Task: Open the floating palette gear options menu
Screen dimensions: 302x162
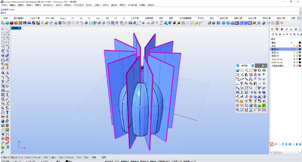Action: [263, 66]
